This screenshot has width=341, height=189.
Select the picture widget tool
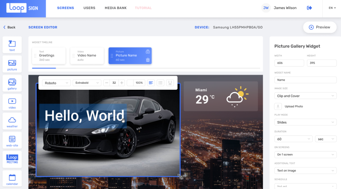[x=12, y=64]
